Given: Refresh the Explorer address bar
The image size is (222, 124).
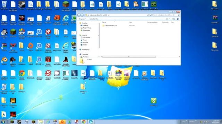Looking at the screenshot, I should pyautogui.click(x=150, y=15).
